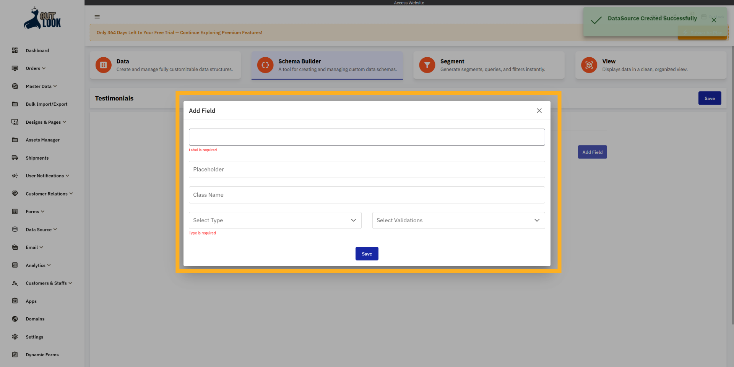
Task: Expand the Master Data chevron
Action: pyautogui.click(x=55, y=86)
